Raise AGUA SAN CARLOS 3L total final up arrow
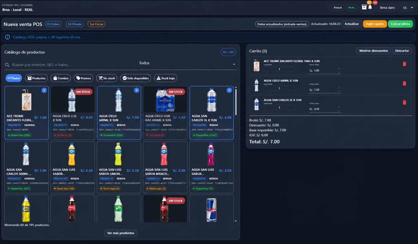 click(x=339, y=107)
